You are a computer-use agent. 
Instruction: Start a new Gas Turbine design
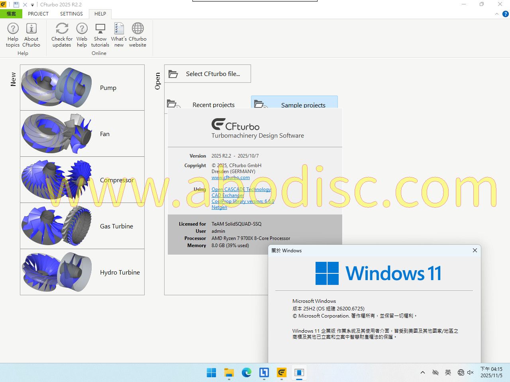(x=82, y=226)
